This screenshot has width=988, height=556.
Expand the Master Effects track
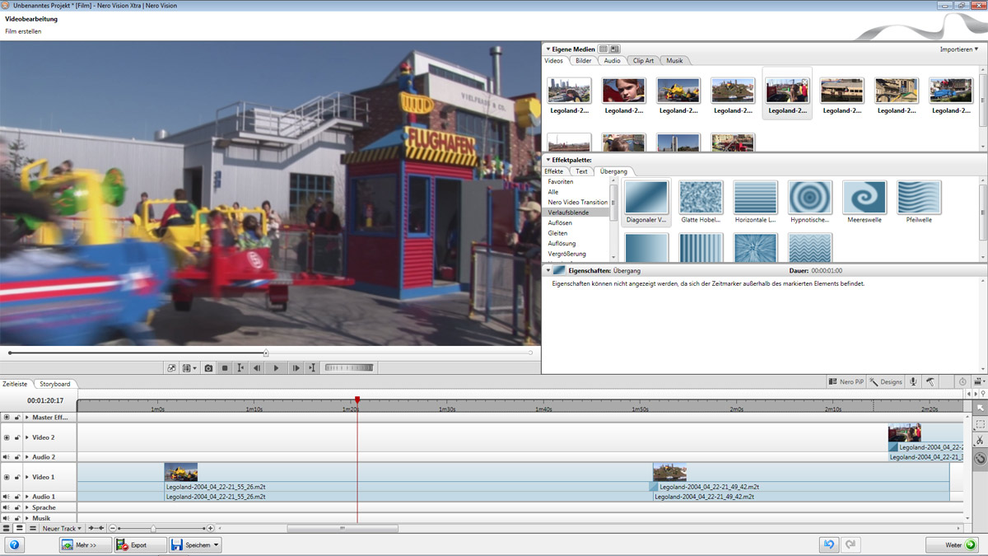tap(26, 418)
